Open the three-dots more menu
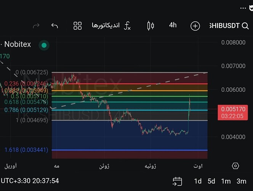Image resolution: width=253 pixels, height=191 pixels. point(243,8)
